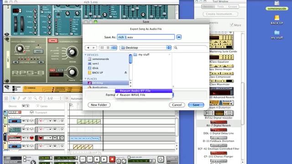Switch the Save dialog to column view

114,48
